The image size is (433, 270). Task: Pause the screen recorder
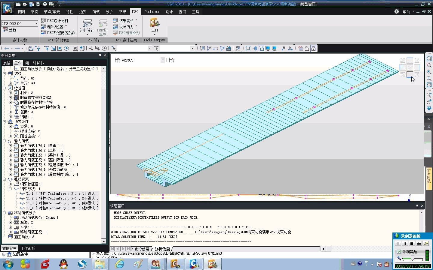pos(405,244)
